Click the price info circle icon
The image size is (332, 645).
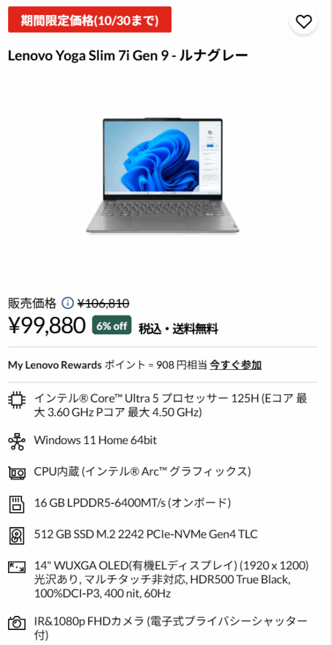(x=67, y=304)
